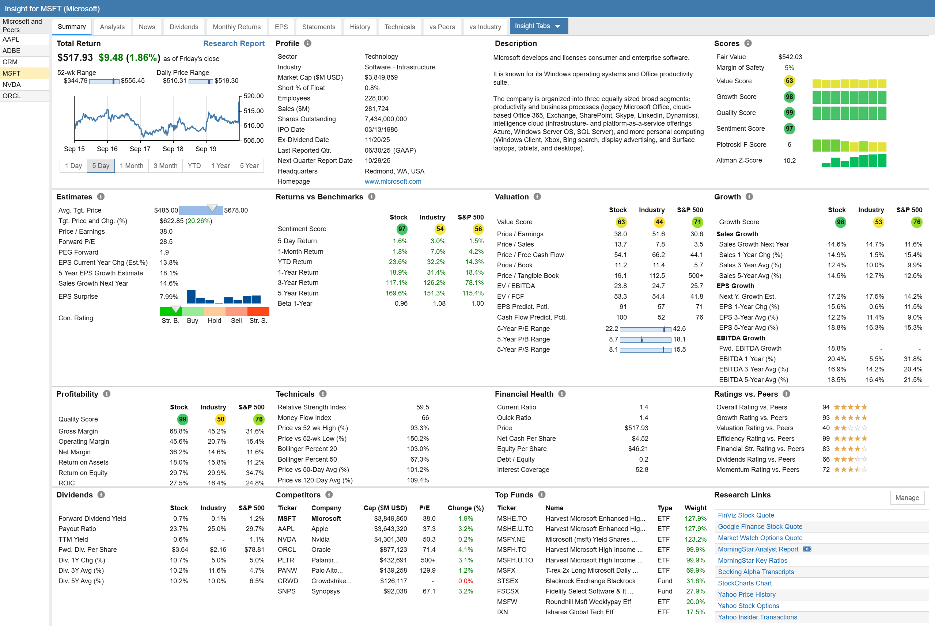Select the 1 Month chart range
Image resolution: width=935 pixels, height=626 pixels.
(x=132, y=166)
